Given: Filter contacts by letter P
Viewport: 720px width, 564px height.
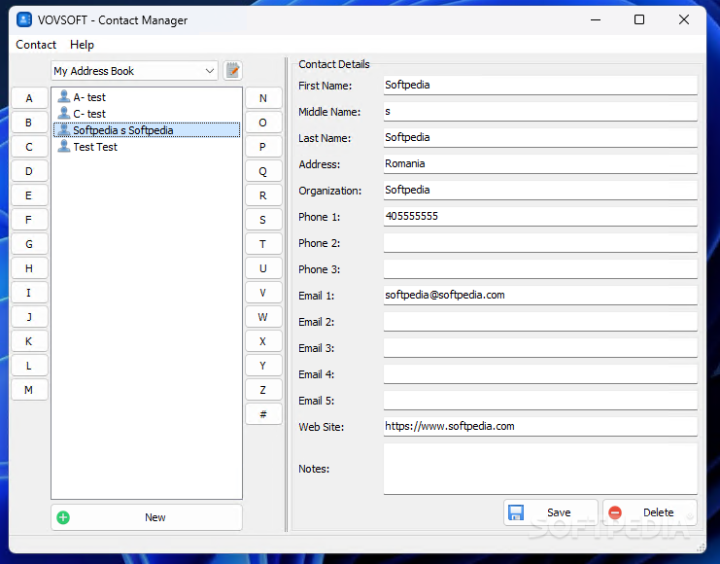Looking at the screenshot, I should [263, 147].
